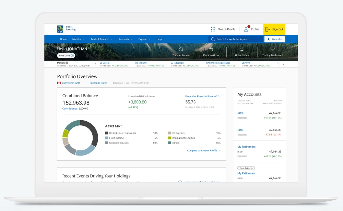Expand the Explore chevron arrow
The height and width of the screenshot is (211, 343).
tap(150, 39)
